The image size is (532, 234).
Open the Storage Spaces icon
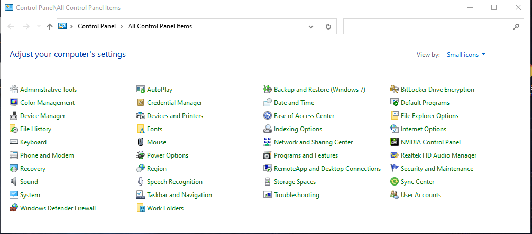pos(268,182)
